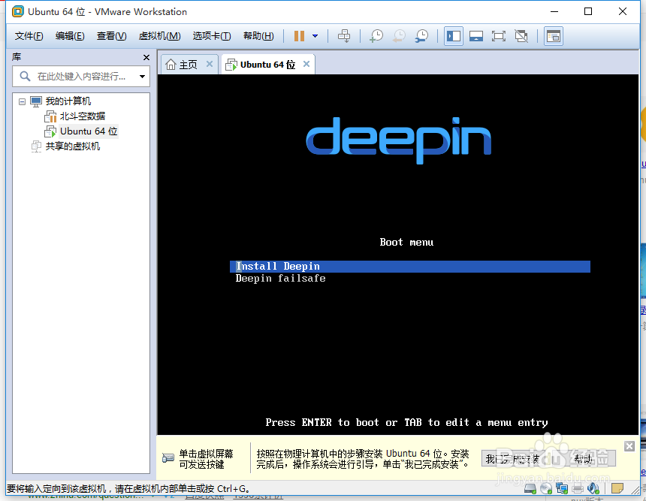The height and width of the screenshot is (501, 646).
Task: Toggle the thumbnail bar display
Action: [x=476, y=35]
